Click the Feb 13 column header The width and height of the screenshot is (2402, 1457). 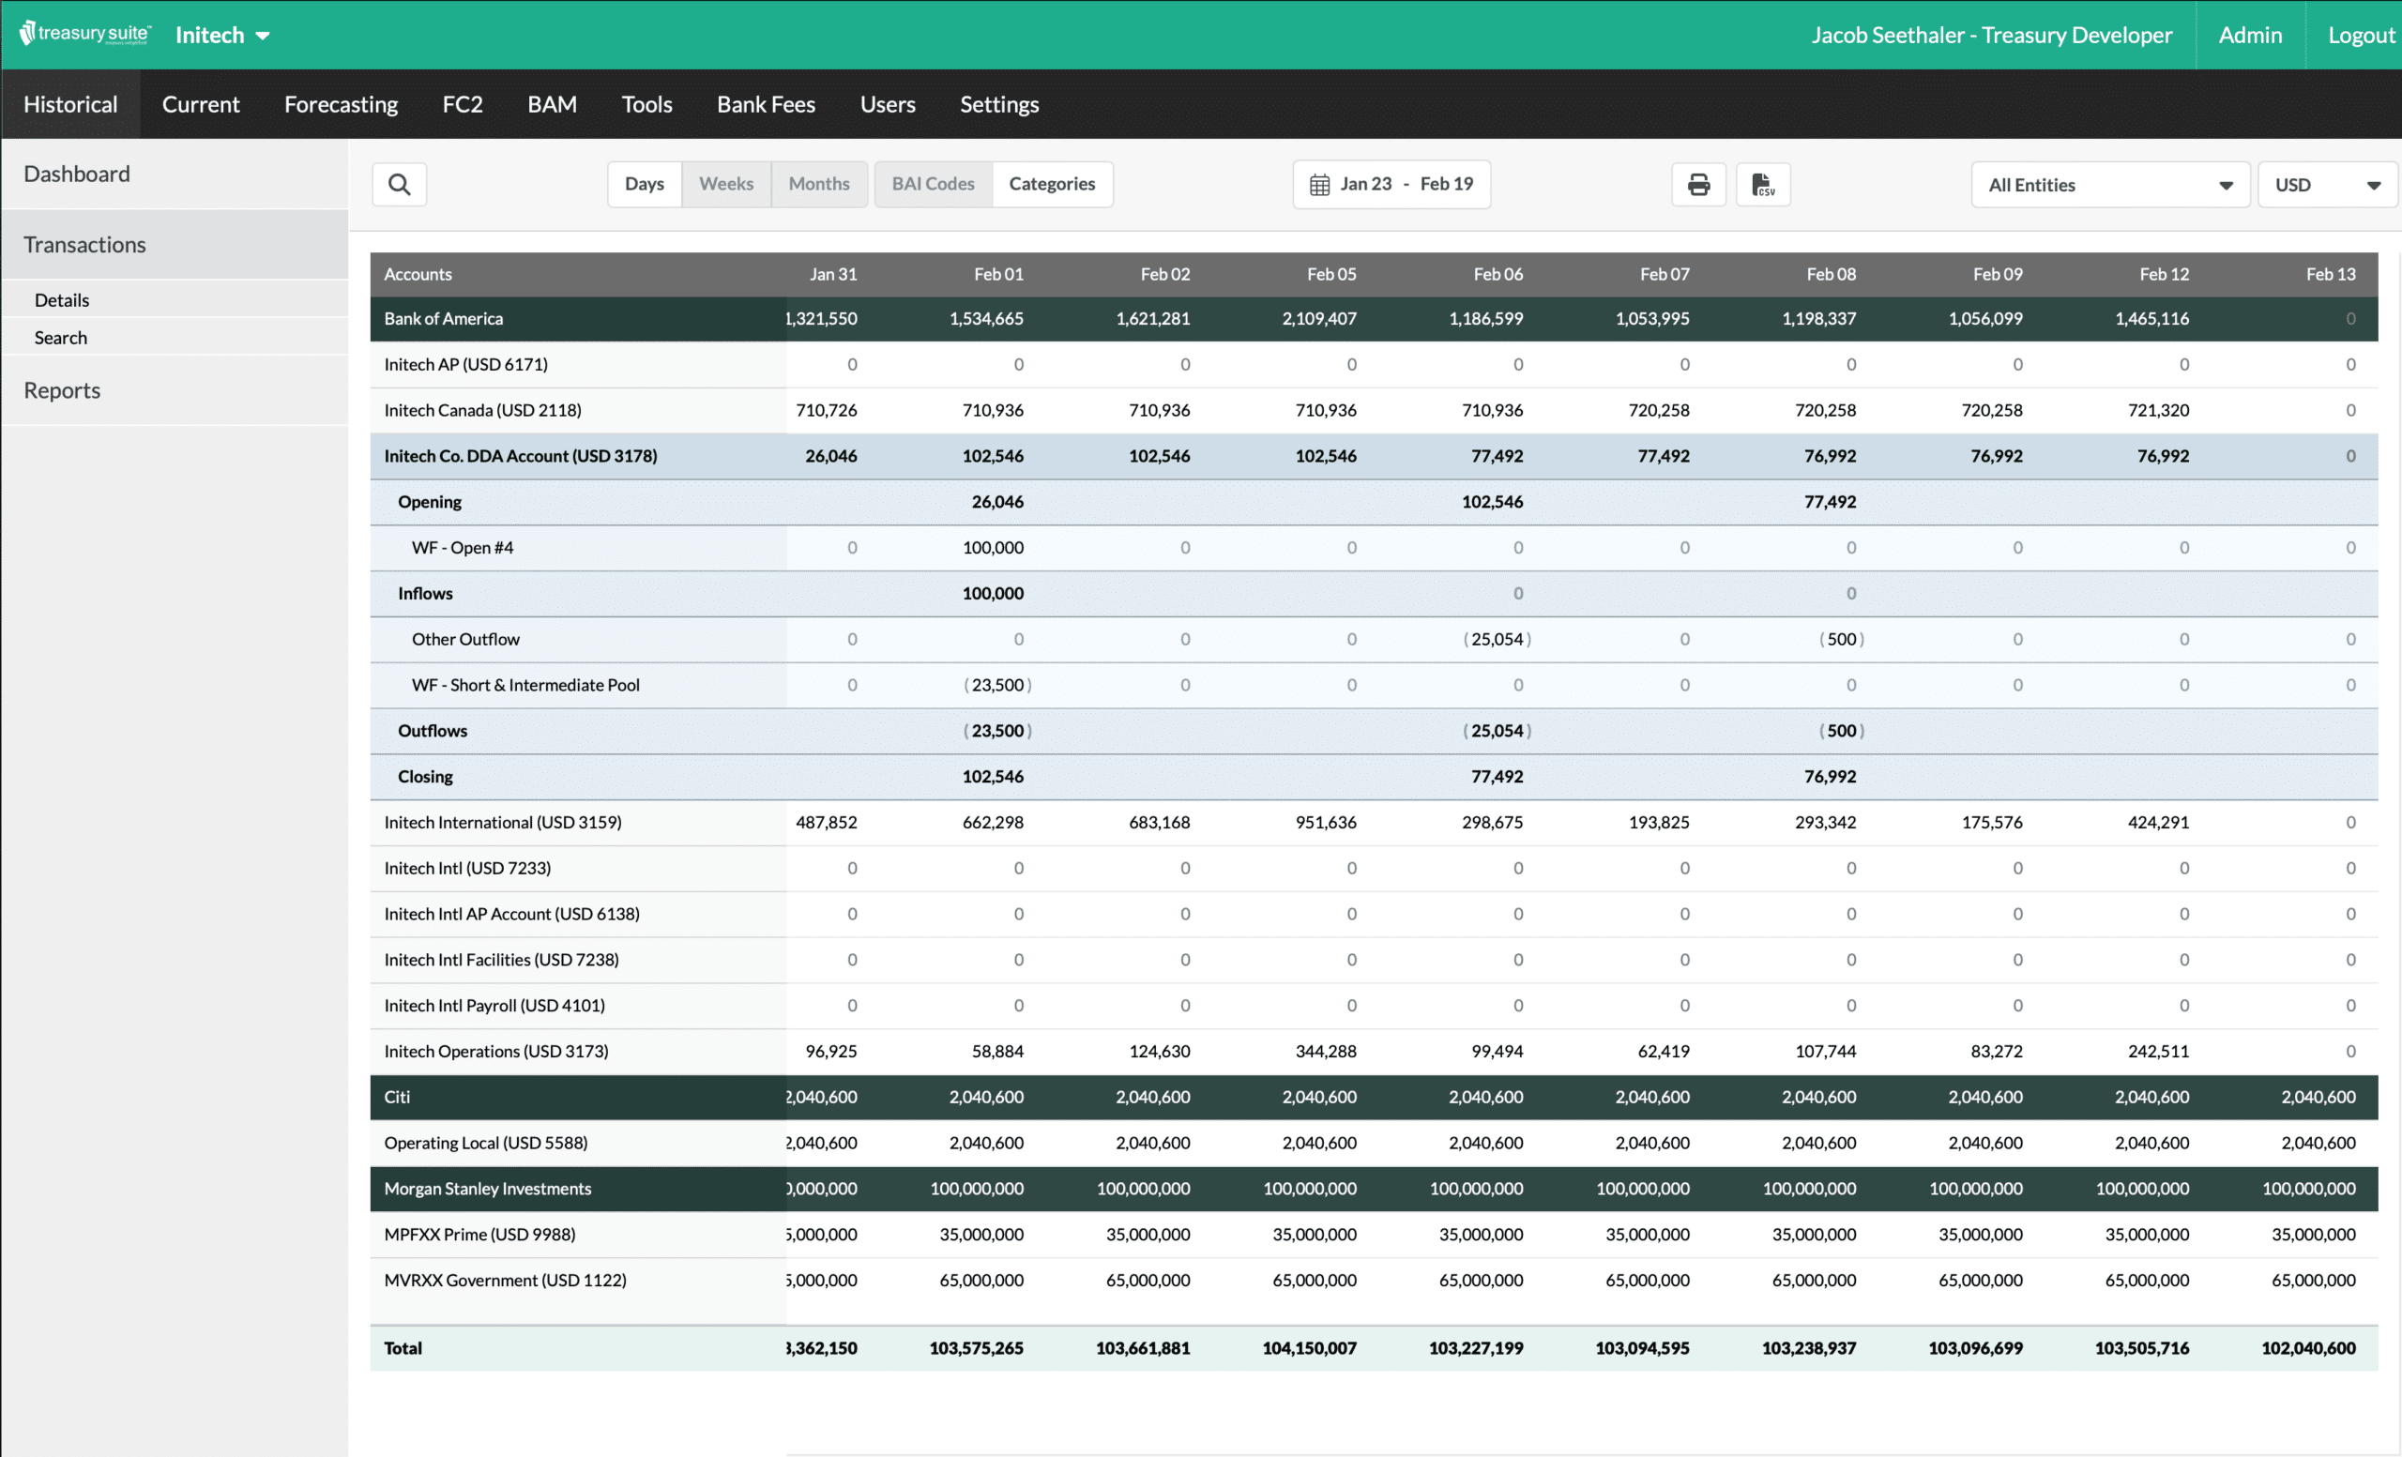(2330, 274)
